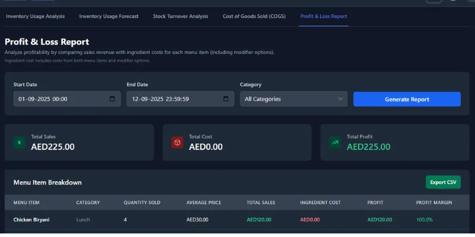Select the Profit & Loss Report tab
475x237 pixels.
(x=324, y=16)
